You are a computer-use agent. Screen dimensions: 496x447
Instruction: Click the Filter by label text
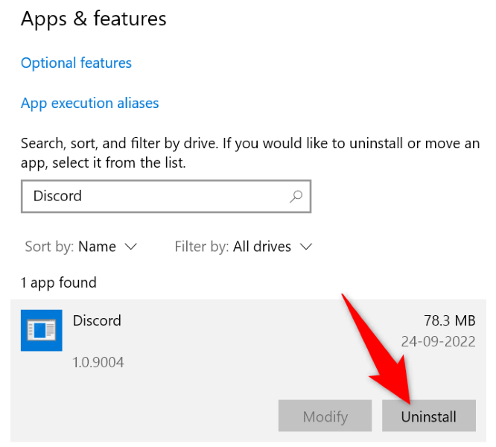point(201,246)
